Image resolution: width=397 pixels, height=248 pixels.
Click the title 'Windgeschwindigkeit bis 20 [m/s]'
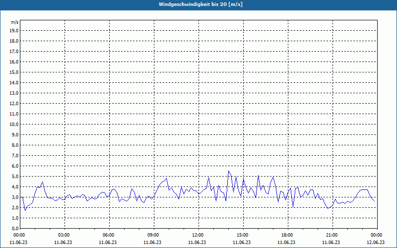coord(200,4)
